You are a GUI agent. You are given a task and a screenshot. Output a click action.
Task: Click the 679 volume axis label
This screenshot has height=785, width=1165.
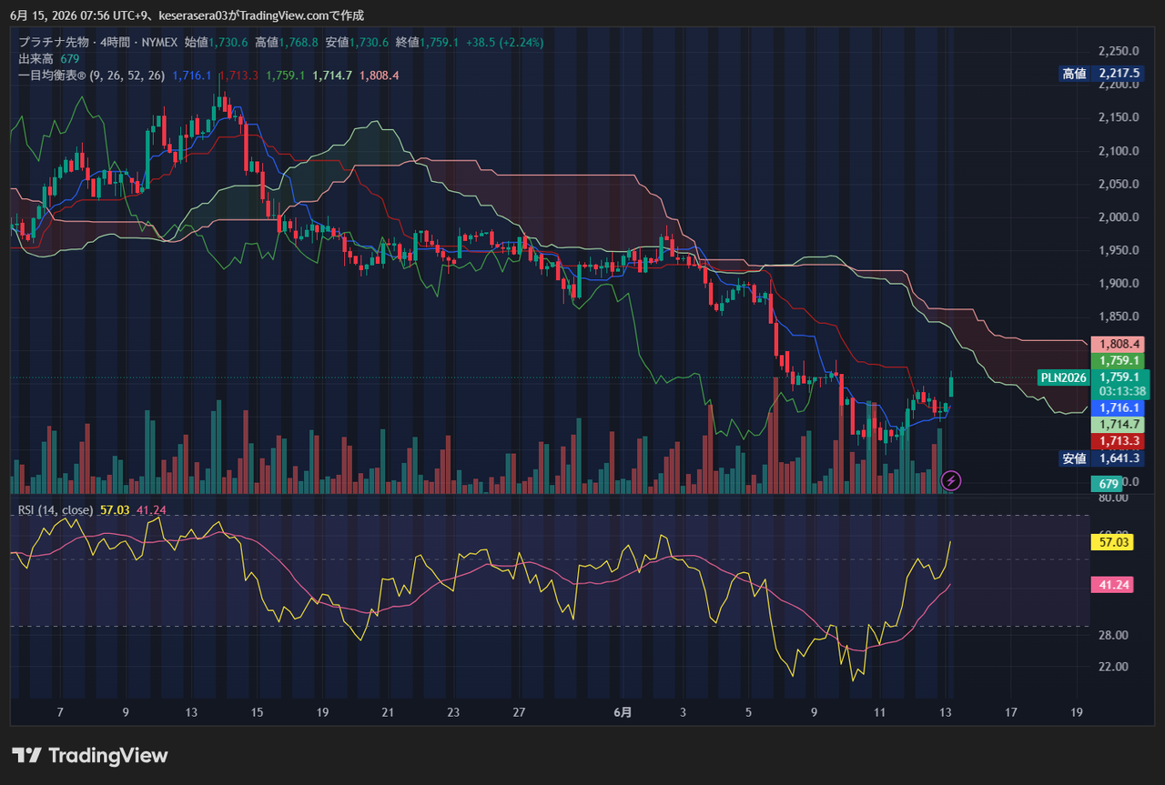click(1109, 484)
